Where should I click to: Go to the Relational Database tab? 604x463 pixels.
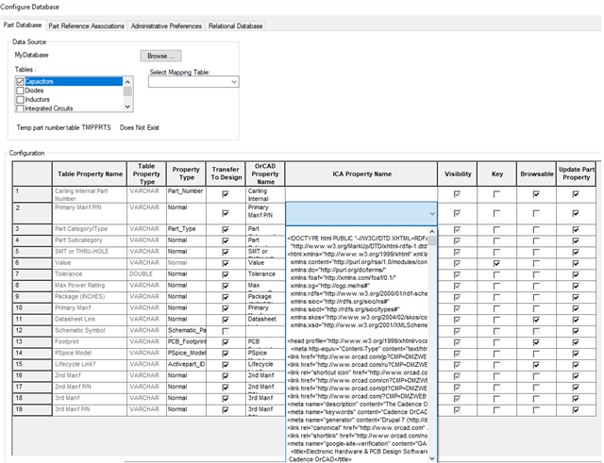(236, 25)
